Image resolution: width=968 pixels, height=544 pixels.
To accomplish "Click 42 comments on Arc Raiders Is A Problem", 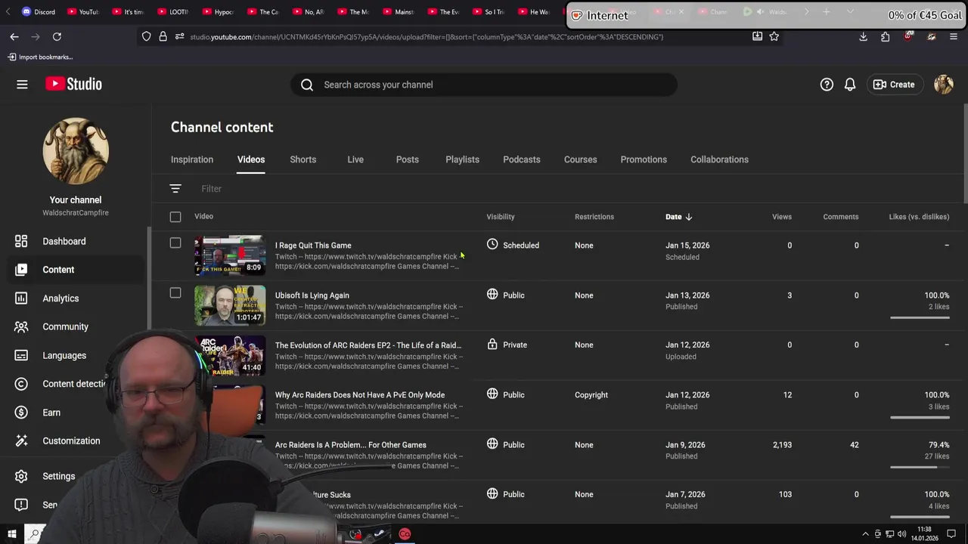I will click(854, 445).
